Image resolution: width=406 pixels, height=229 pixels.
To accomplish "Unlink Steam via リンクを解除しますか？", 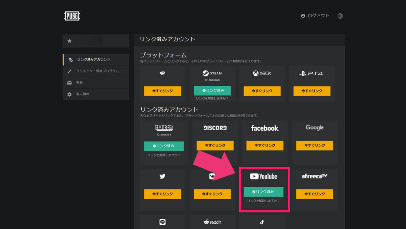I will pos(212,98).
